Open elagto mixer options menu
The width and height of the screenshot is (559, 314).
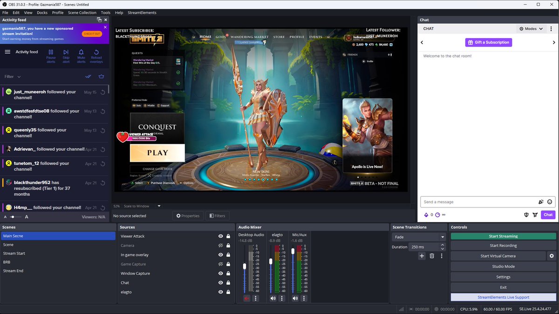(282, 298)
